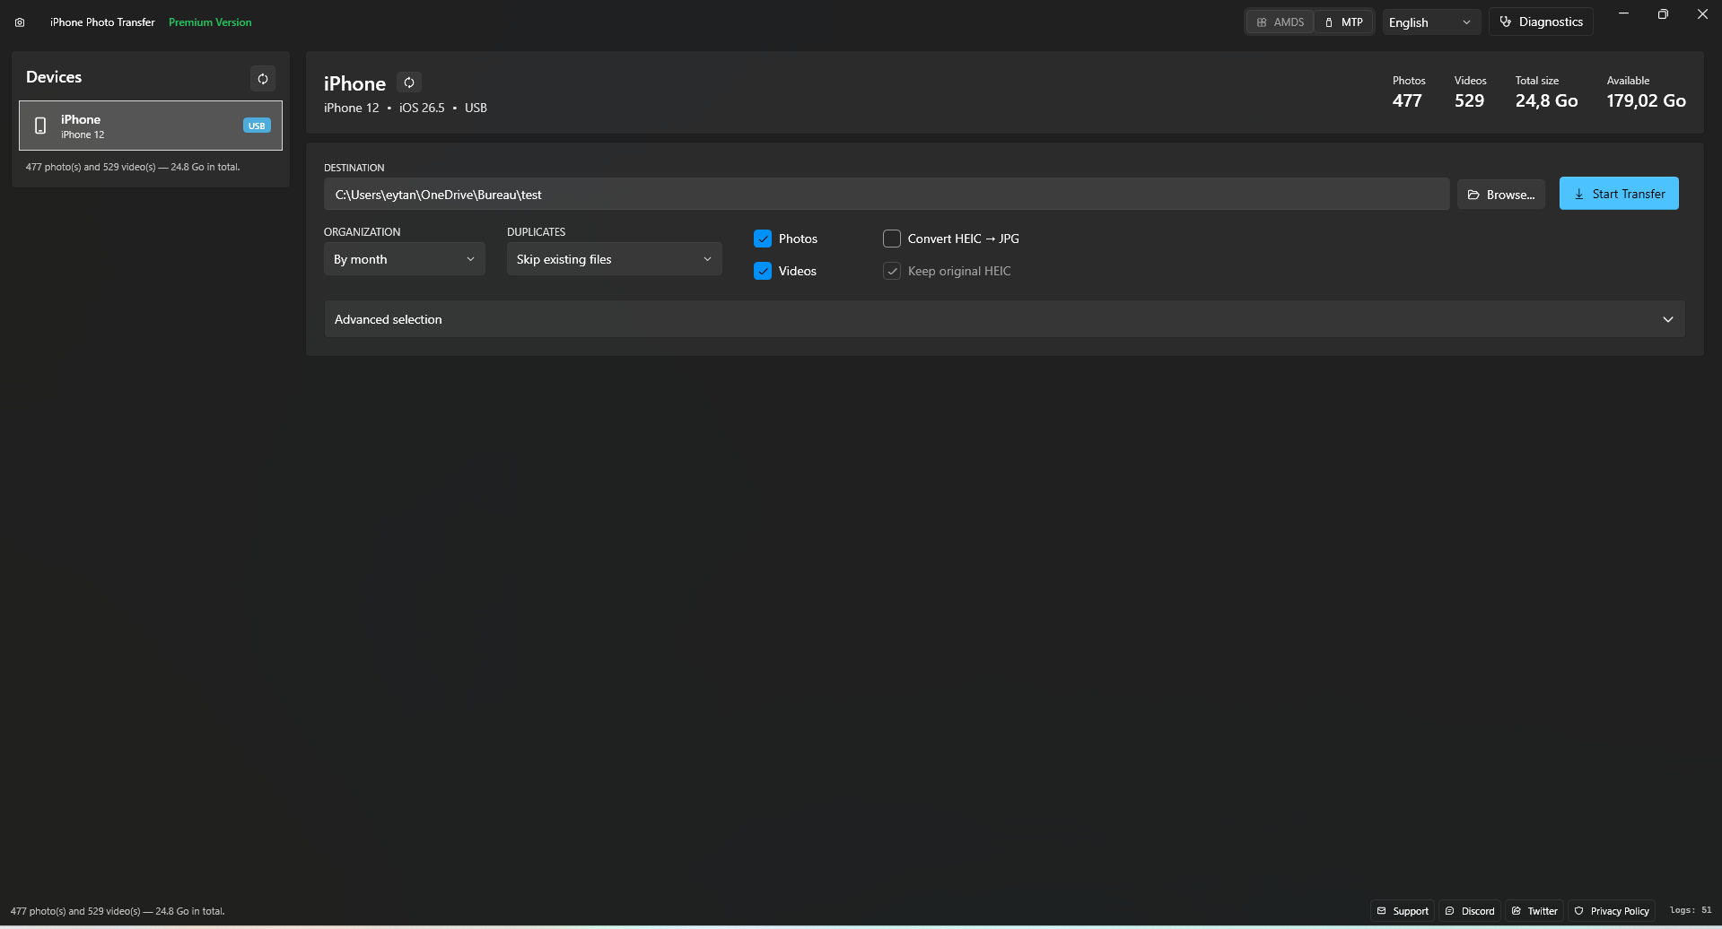Browse for a destination folder

click(x=1501, y=195)
